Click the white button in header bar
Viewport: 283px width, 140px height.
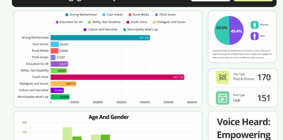click(x=211, y=1)
